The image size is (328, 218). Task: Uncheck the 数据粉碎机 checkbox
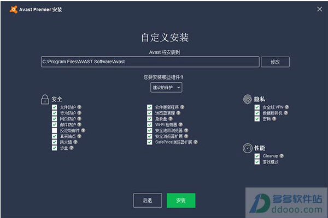[257, 113]
